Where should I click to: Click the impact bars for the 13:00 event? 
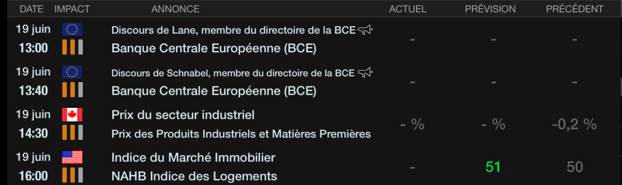pyautogui.click(x=72, y=47)
